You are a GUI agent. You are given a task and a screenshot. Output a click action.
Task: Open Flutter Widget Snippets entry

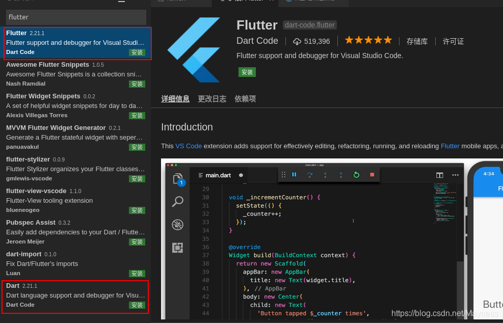(75, 106)
